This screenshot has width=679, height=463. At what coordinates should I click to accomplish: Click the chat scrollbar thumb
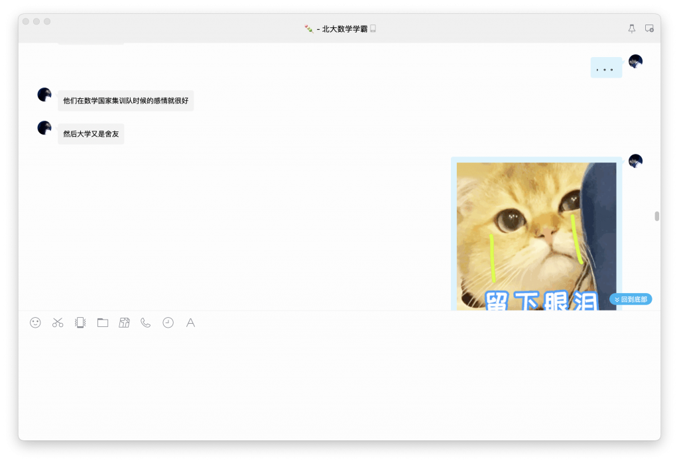tap(656, 216)
